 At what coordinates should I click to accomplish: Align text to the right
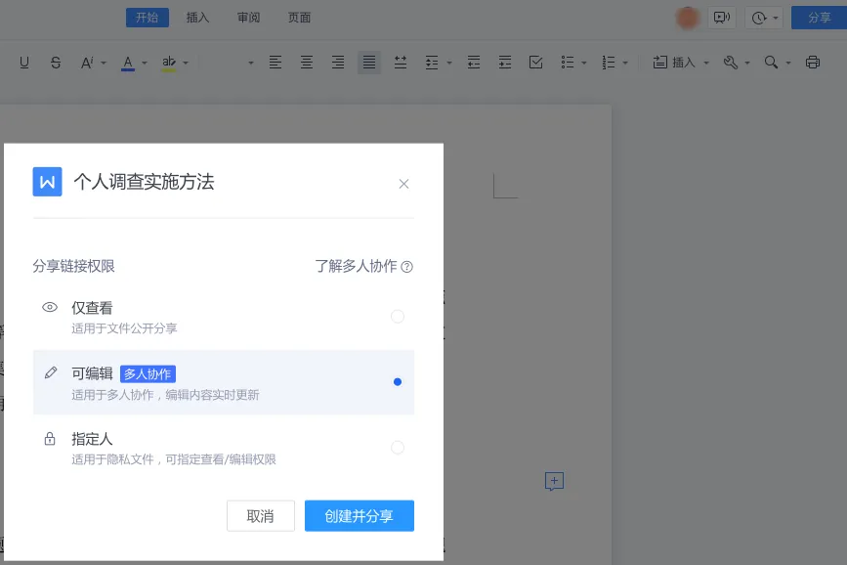tap(338, 63)
